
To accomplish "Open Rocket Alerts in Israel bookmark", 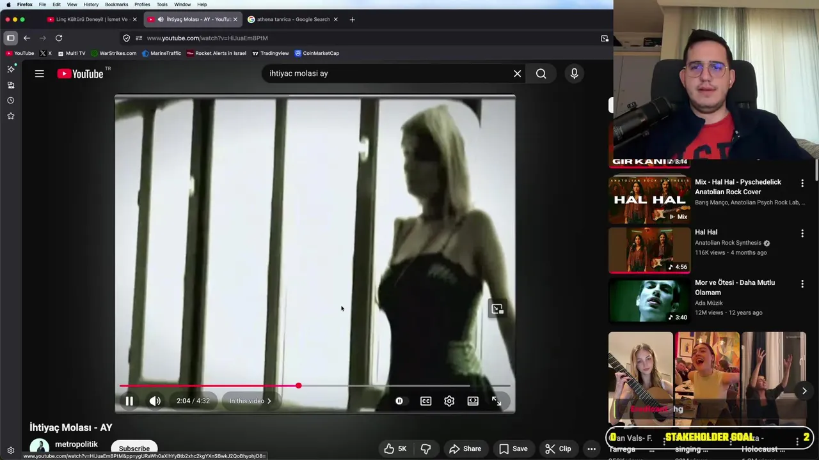I will pyautogui.click(x=216, y=54).
